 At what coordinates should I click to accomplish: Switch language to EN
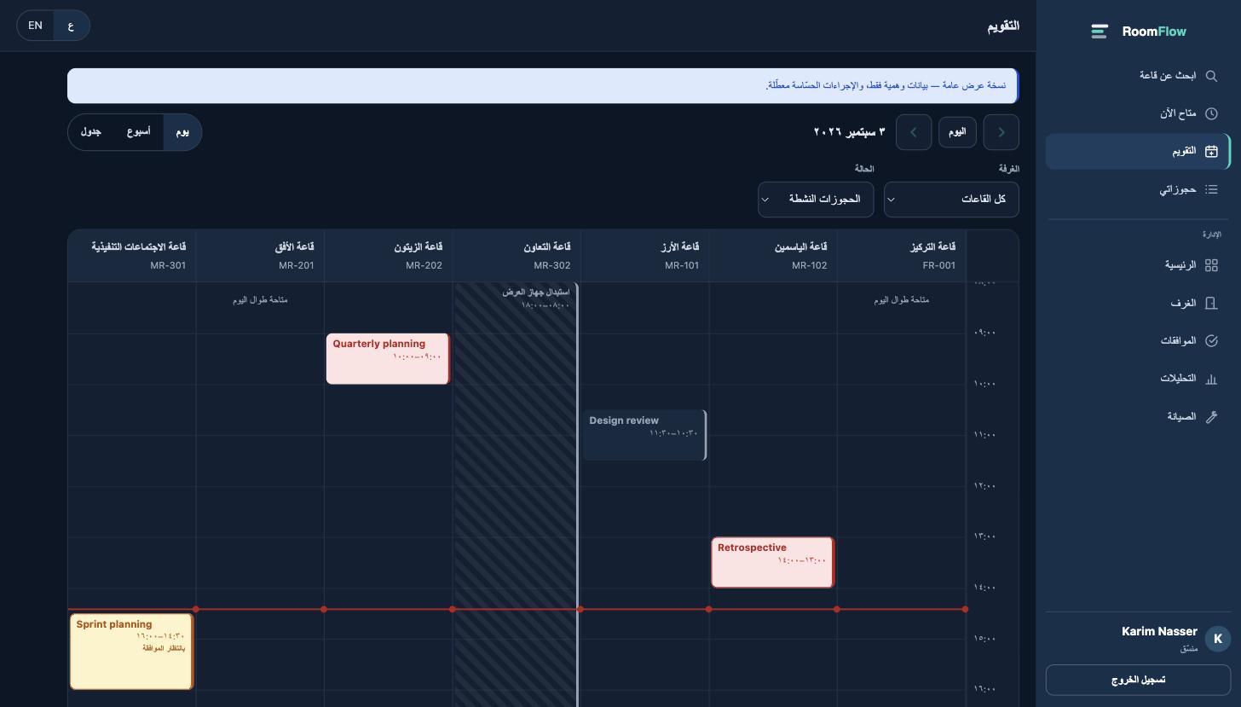click(35, 26)
